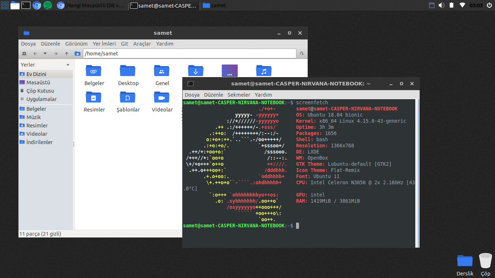Image resolution: width=495 pixels, height=278 pixels.
Task: Click the file manager title bar folder icon
Action: point(26,33)
